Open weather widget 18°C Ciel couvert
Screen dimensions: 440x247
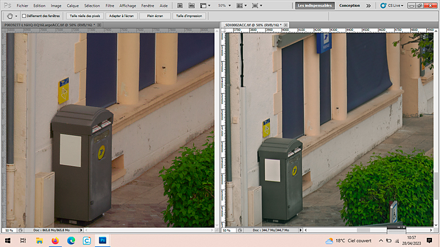click(348, 241)
